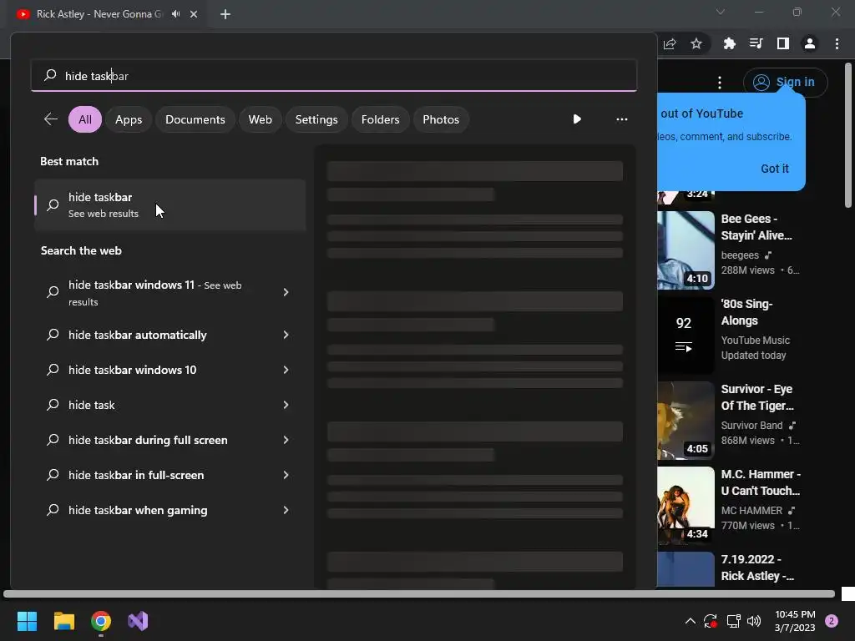Expand hide taskbar windows 11 chevron
The image size is (855, 641).
286,293
